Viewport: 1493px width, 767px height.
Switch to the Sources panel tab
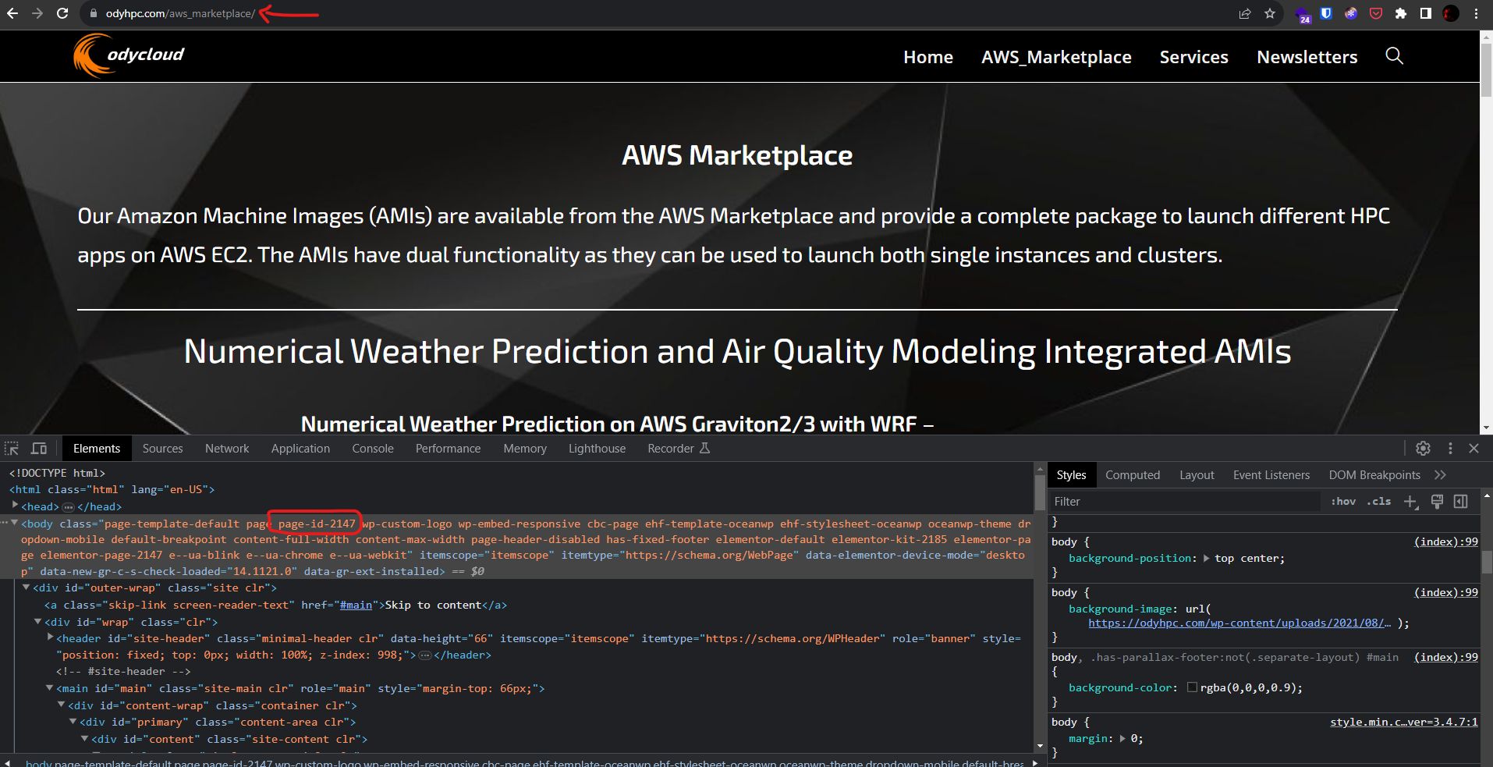[162, 449]
